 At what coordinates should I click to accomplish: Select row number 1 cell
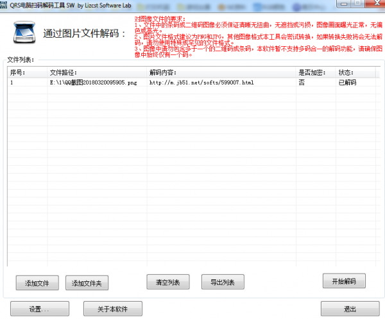coord(12,83)
